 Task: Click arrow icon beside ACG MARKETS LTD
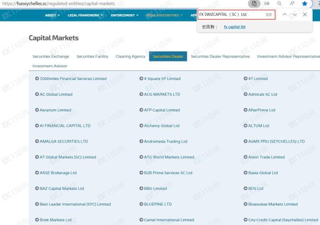tap(141, 94)
